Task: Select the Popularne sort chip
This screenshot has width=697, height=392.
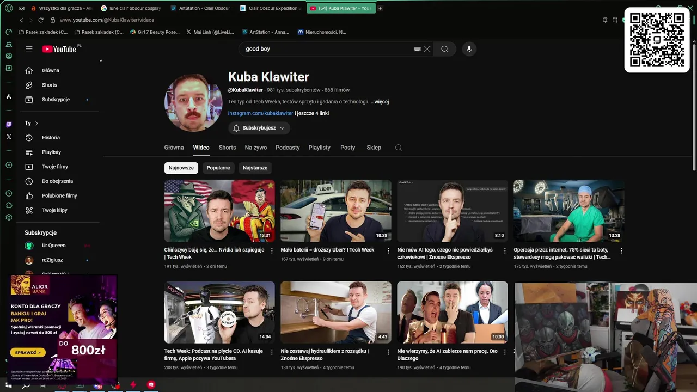Action: pyautogui.click(x=218, y=168)
